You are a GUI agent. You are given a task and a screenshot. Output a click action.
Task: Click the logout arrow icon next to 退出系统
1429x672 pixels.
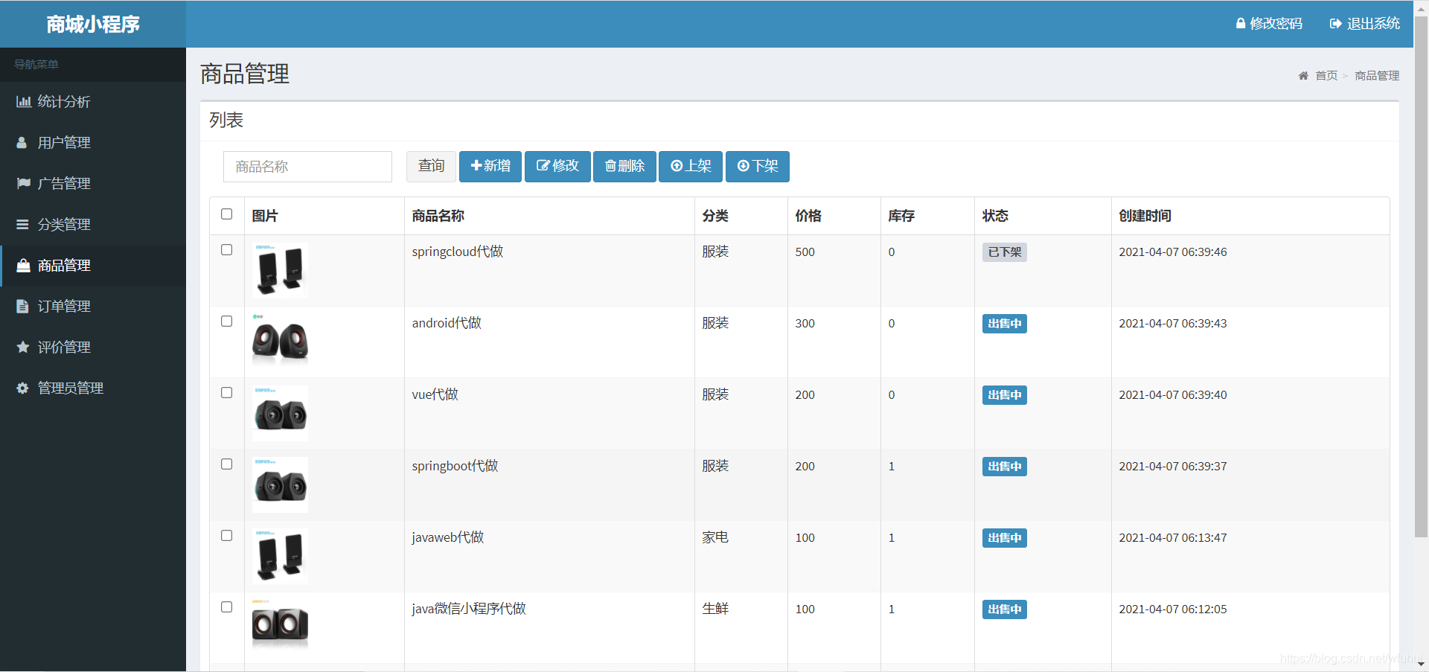click(1336, 24)
